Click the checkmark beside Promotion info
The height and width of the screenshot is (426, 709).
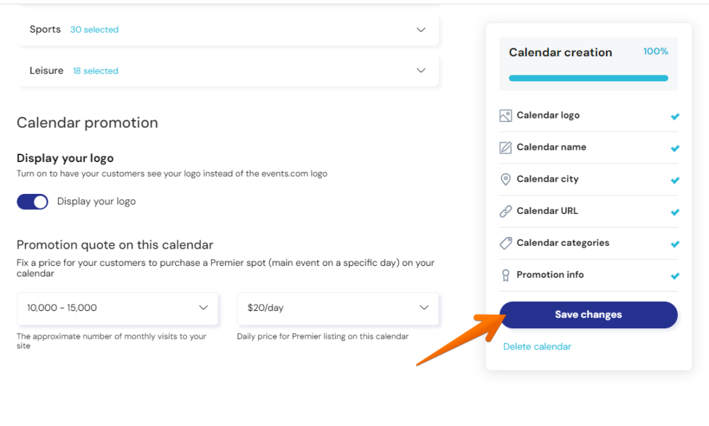tap(674, 276)
